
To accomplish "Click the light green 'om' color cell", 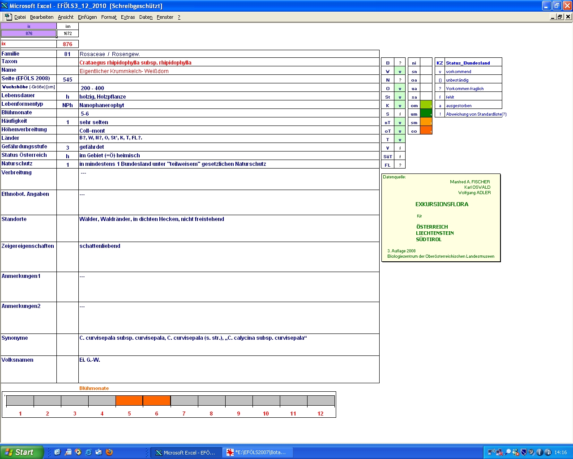I will 426,105.
